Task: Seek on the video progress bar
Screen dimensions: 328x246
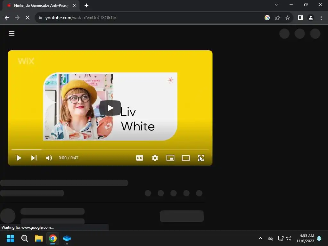Action: tap(110, 150)
